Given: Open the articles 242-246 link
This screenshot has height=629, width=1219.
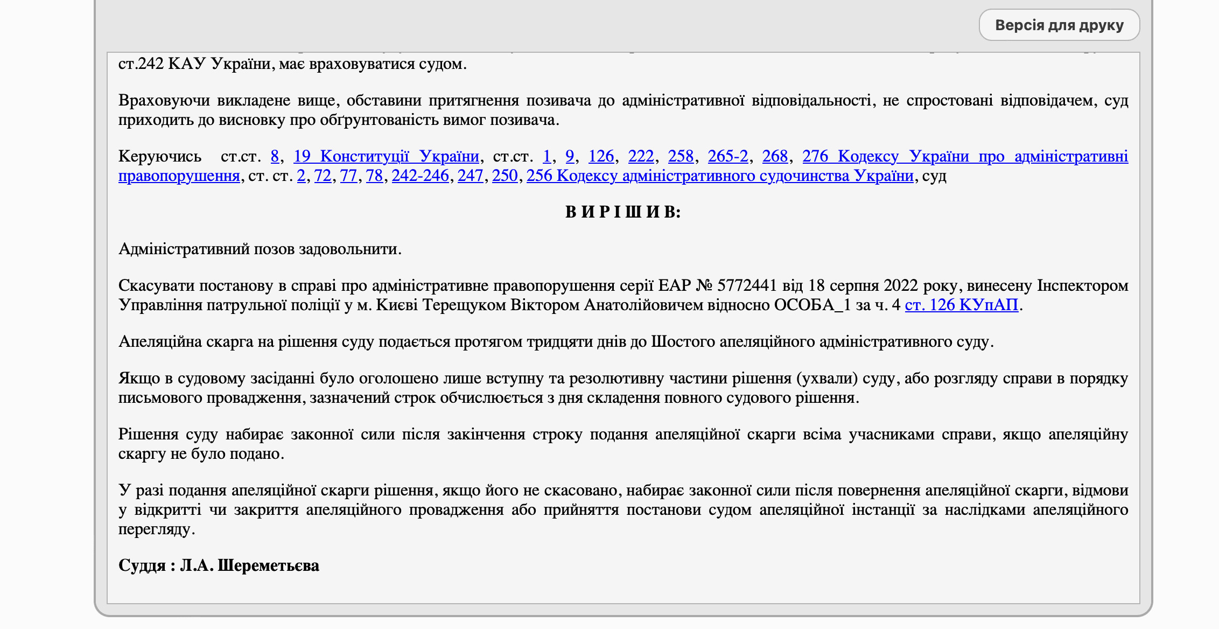Looking at the screenshot, I should pyautogui.click(x=421, y=176).
